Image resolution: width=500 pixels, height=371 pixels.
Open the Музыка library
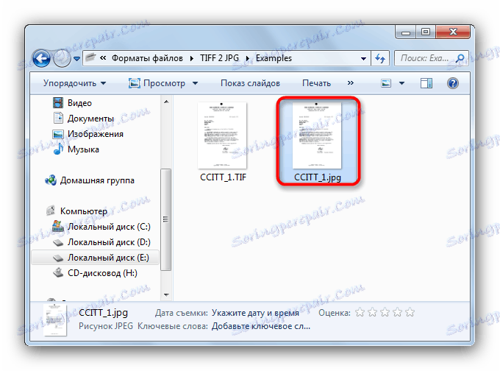pyautogui.click(x=83, y=149)
